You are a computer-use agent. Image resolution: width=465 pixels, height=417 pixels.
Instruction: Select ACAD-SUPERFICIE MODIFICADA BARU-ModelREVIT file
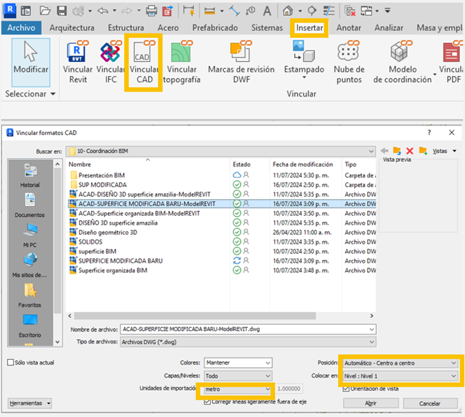click(147, 204)
